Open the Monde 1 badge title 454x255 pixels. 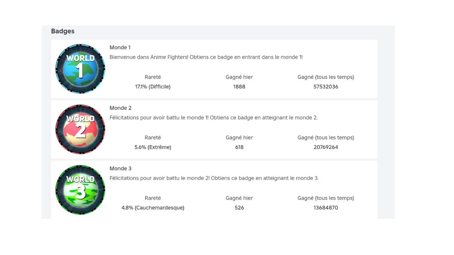pos(120,48)
